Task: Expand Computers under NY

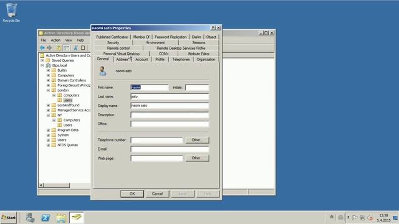Action: click(54, 120)
